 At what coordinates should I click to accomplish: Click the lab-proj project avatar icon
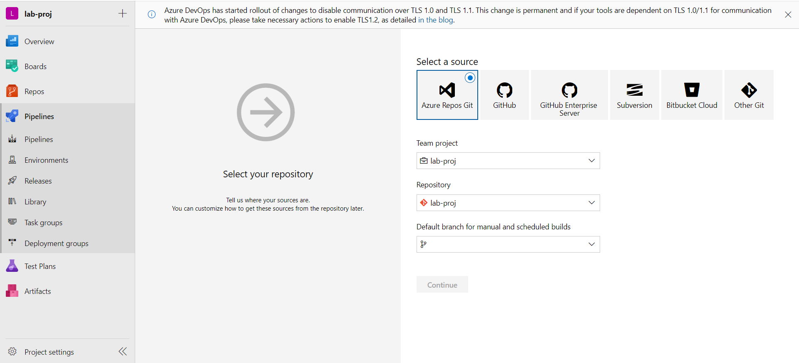12,14
